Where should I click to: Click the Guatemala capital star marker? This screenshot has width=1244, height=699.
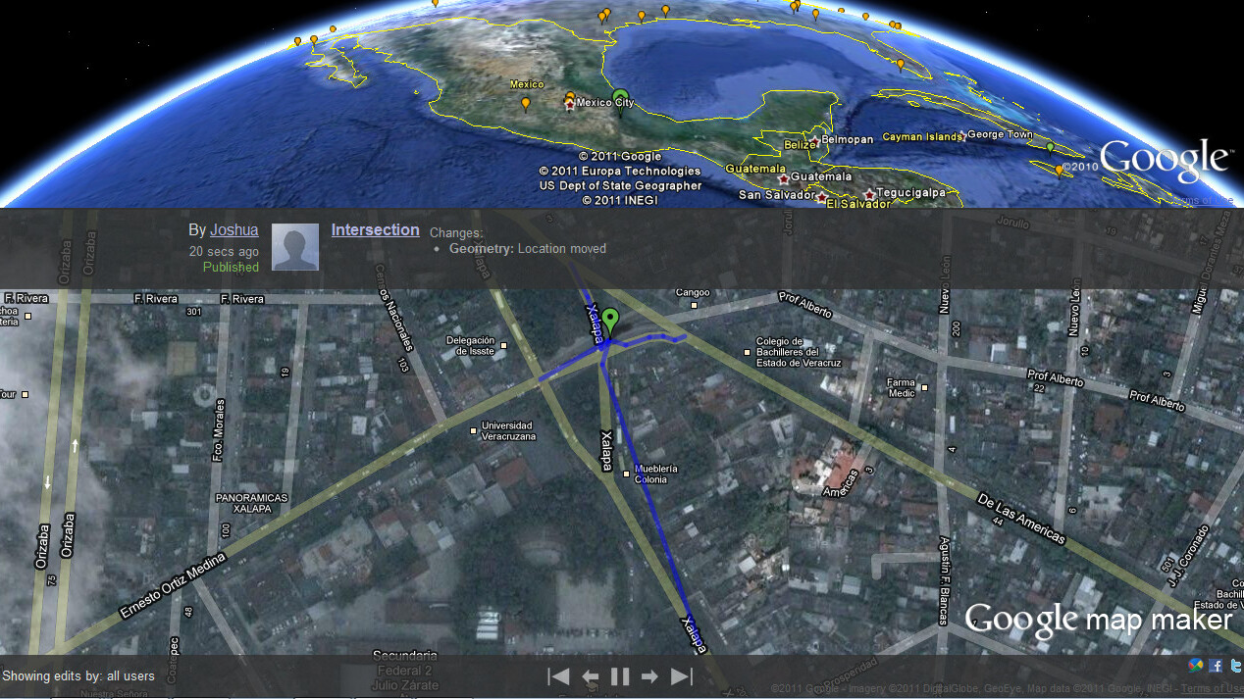pyautogui.click(x=782, y=179)
